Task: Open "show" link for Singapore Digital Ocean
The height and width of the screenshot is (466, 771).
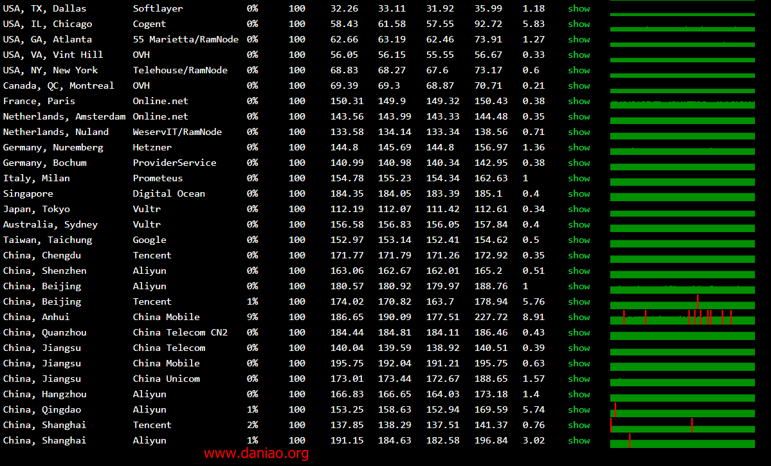Action: click(x=579, y=193)
